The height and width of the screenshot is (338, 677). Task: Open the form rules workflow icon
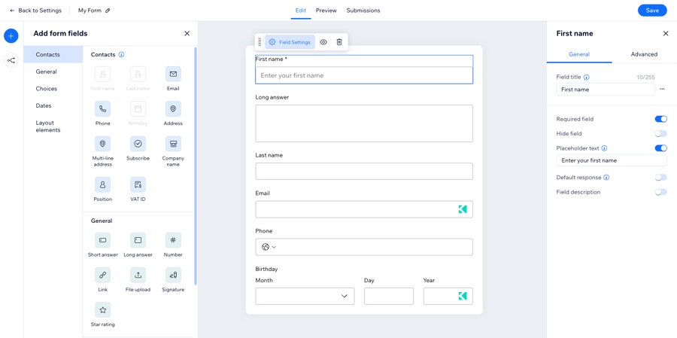(x=11, y=60)
